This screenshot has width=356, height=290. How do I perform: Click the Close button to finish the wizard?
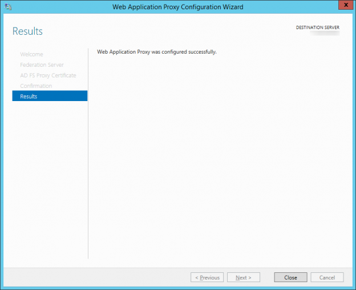click(x=290, y=277)
